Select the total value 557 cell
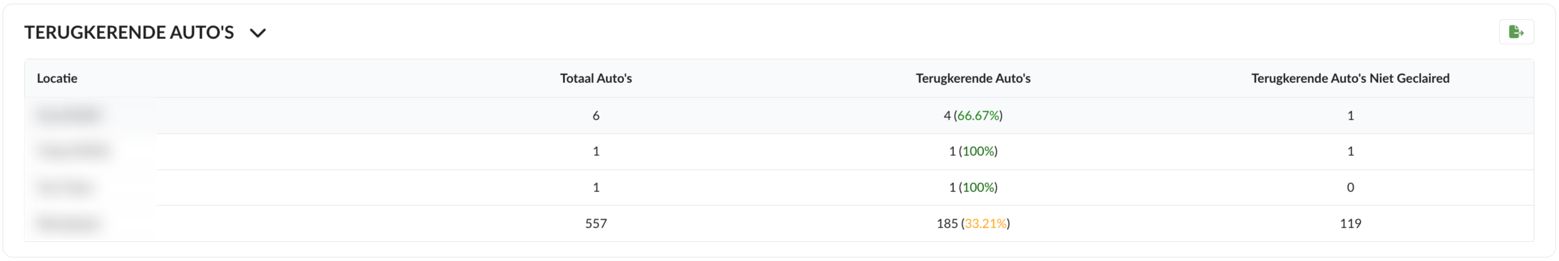1559x261 pixels. pyautogui.click(x=596, y=224)
